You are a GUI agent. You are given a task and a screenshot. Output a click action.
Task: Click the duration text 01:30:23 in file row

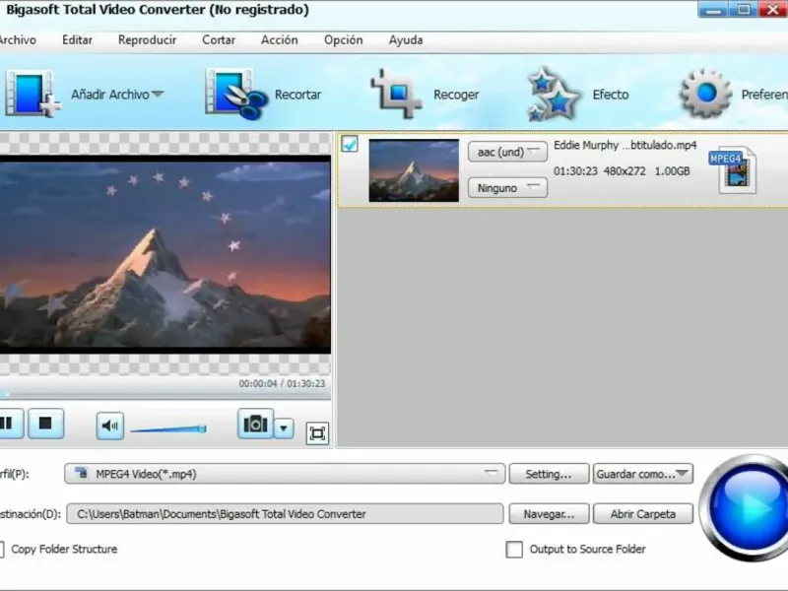click(575, 171)
